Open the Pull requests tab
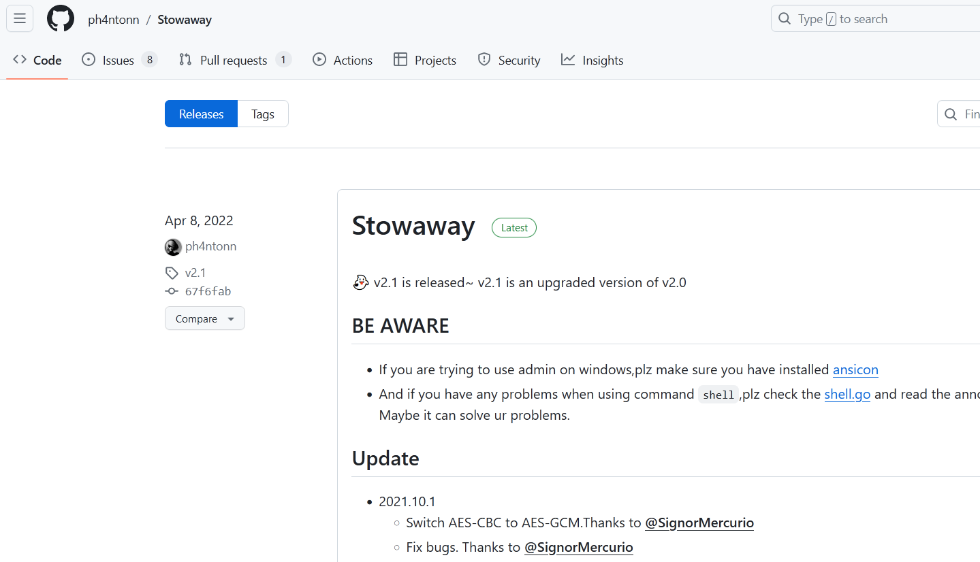This screenshot has height=562, width=980. [235, 60]
